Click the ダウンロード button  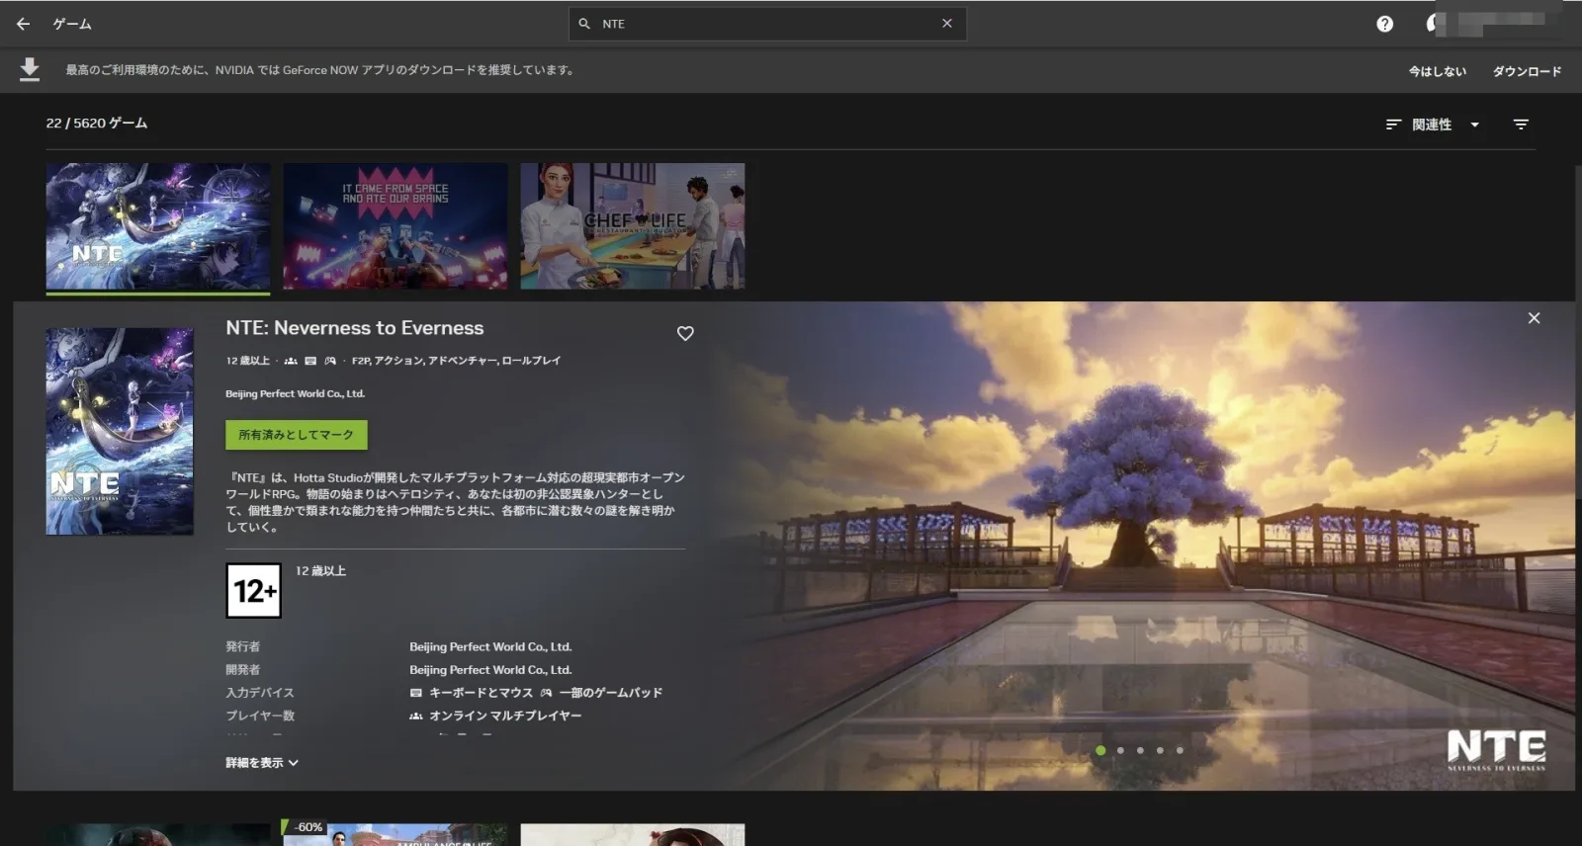pos(1527,71)
